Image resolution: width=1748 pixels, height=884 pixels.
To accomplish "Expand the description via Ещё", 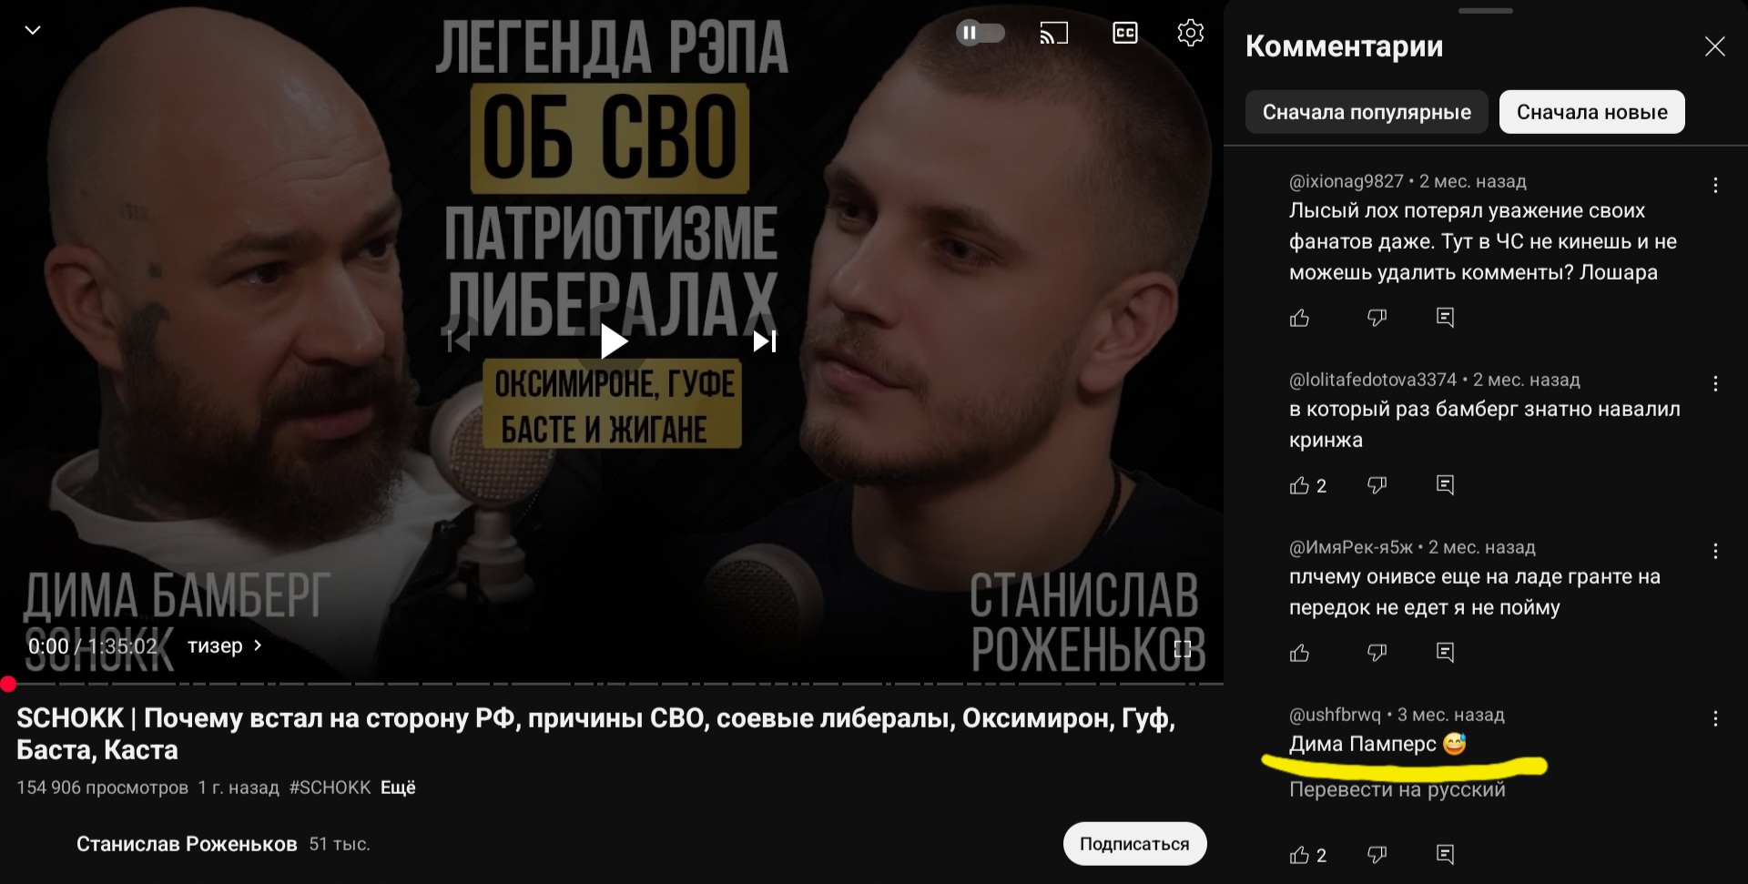I will click(398, 787).
